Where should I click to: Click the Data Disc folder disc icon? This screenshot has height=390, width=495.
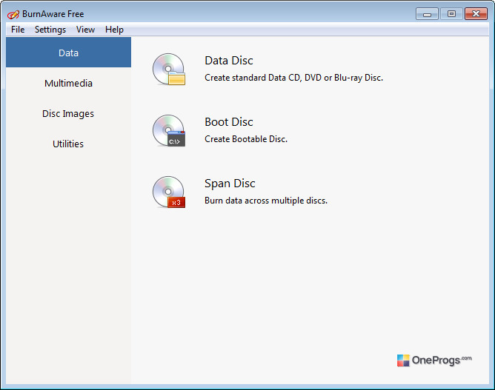tap(169, 69)
